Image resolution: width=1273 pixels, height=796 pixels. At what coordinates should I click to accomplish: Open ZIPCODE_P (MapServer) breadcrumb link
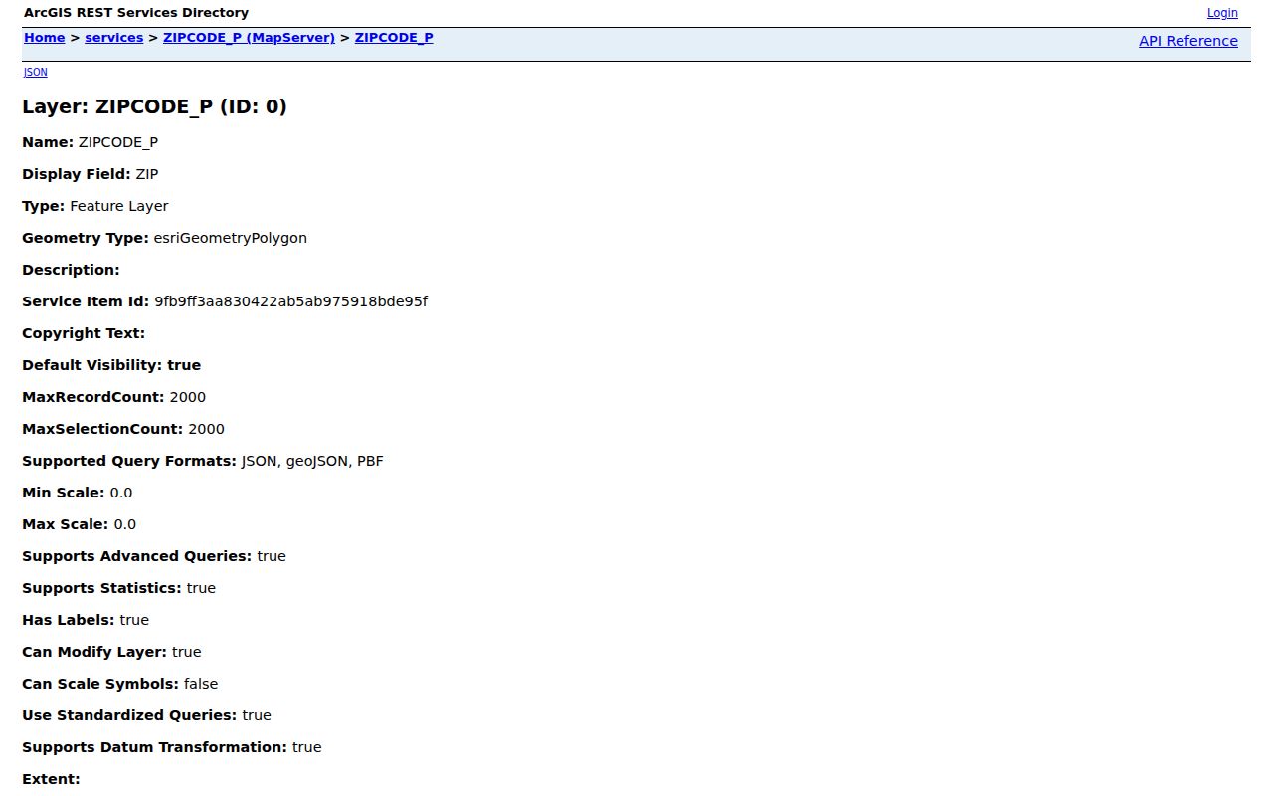coord(249,38)
